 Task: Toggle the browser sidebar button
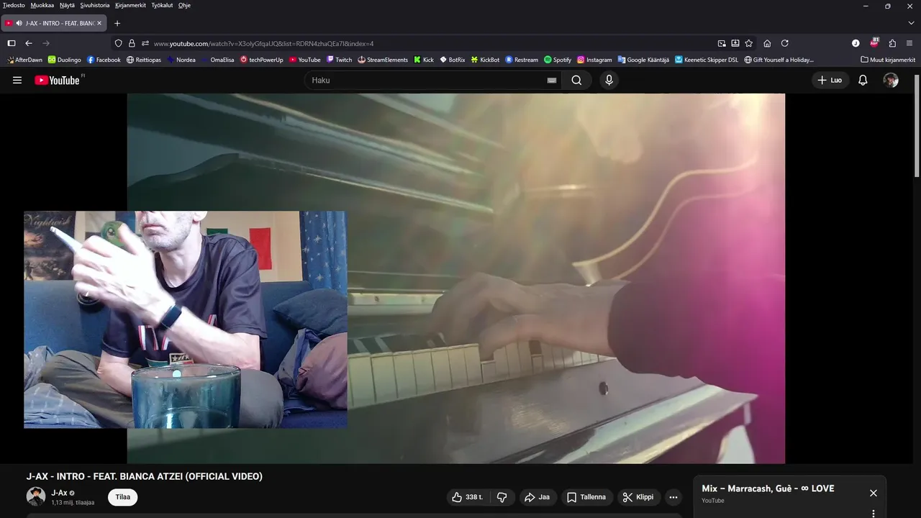pyautogui.click(x=12, y=43)
